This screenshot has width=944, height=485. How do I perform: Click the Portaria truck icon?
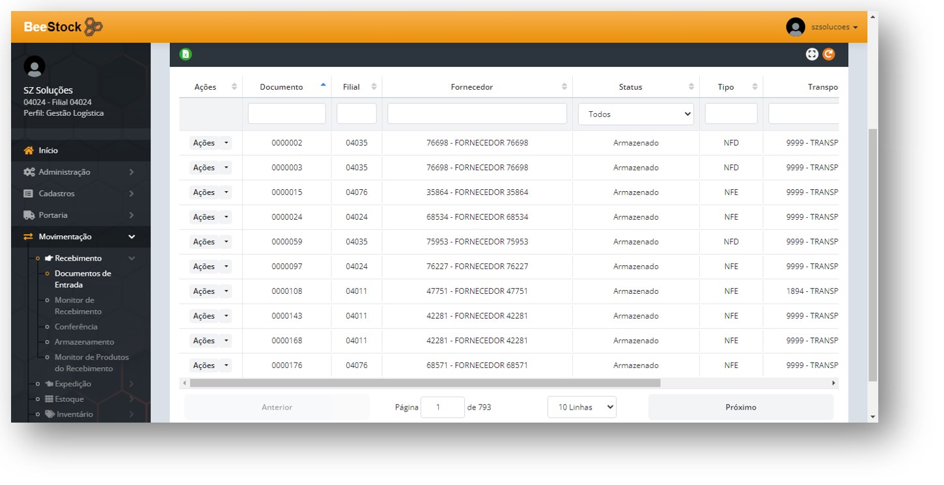point(29,215)
